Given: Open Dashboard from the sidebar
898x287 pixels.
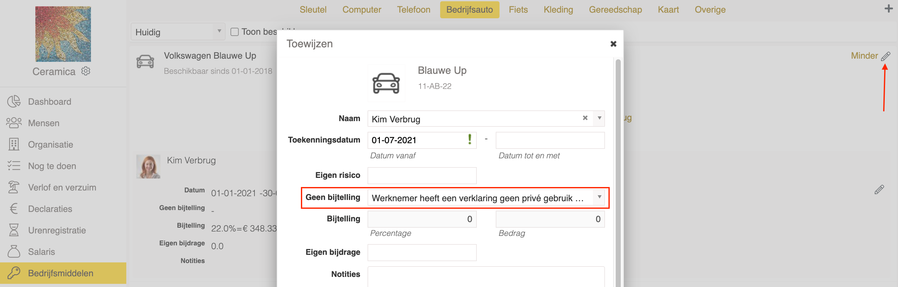Looking at the screenshot, I should point(50,102).
